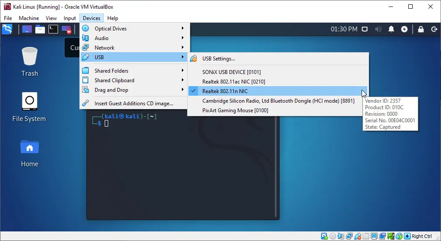Click the show desktop panel icon
Screen dimensions: 441x241
click(27, 29)
